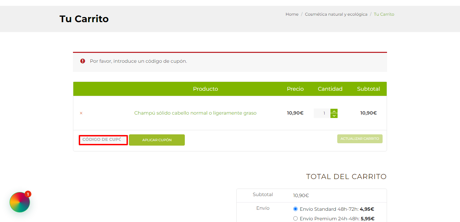This screenshot has height=222, width=460.
Task: Open the Champú sólido cabello normal product link
Action: click(x=195, y=113)
